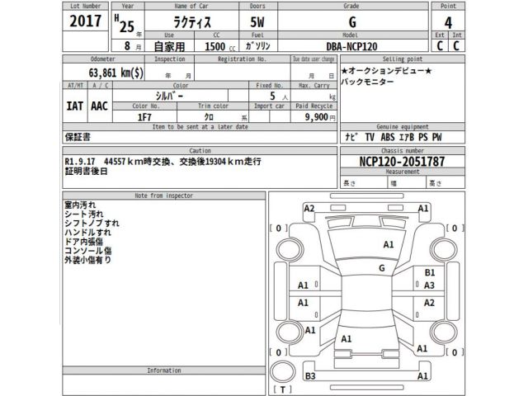
Task: Click the A1 mark on the car hood
Action: (x=388, y=244)
